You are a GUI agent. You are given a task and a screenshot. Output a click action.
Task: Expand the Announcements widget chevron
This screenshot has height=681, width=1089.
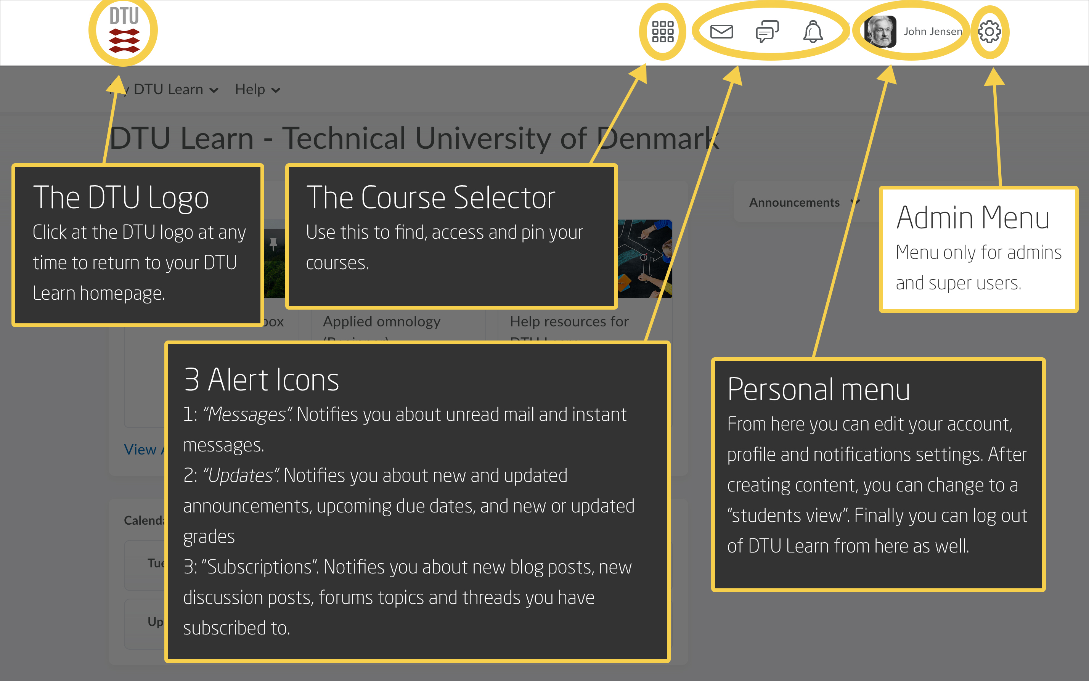click(855, 202)
